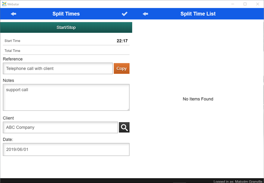Click the No Items Found message
264x183 pixels.
pyautogui.click(x=198, y=99)
